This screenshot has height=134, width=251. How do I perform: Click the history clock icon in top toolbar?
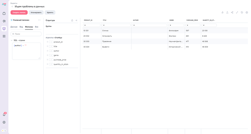[x=242, y=12]
